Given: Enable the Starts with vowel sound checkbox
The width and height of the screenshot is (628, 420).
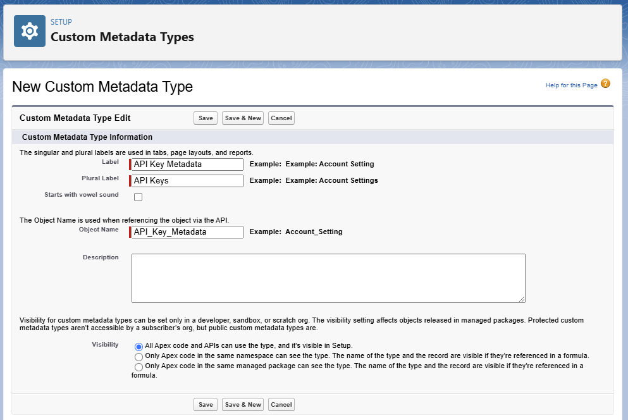Looking at the screenshot, I should point(138,197).
